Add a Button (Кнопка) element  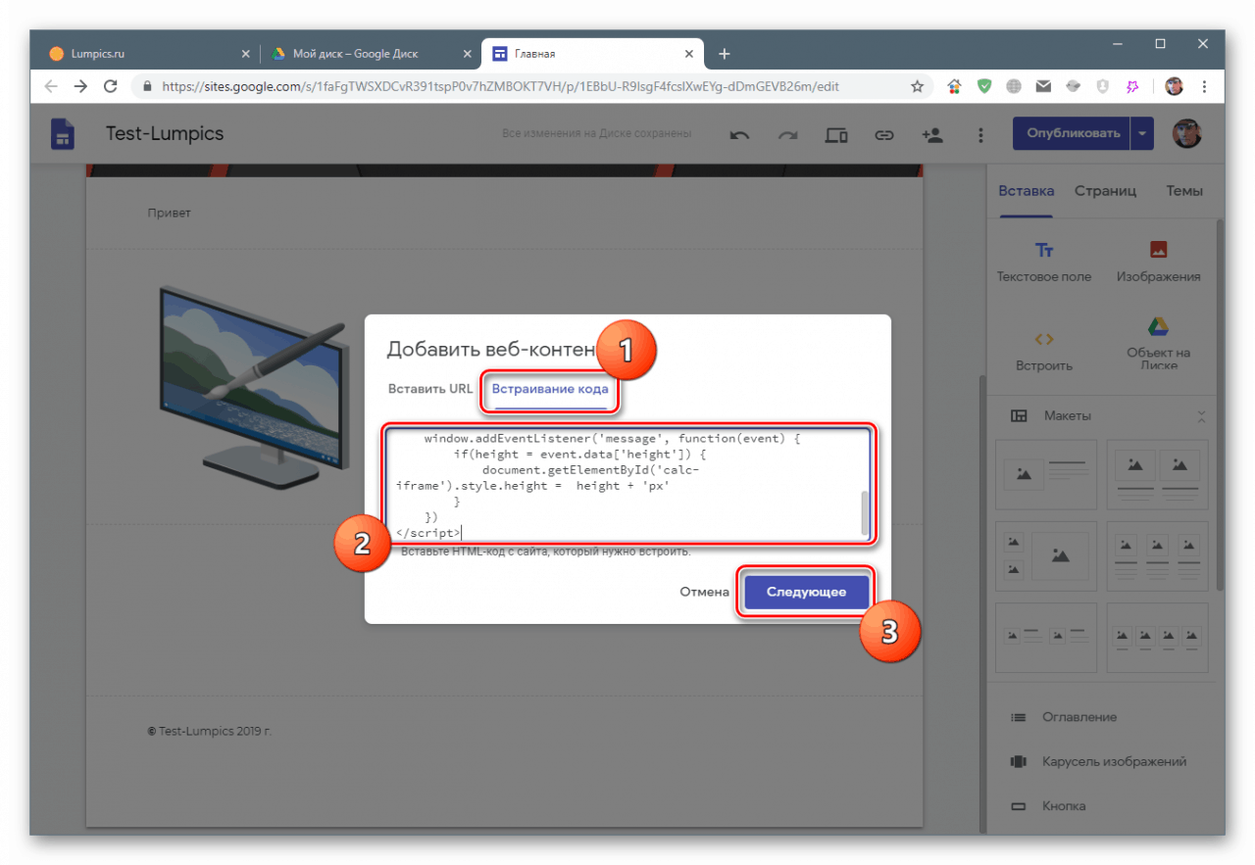[1048, 806]
